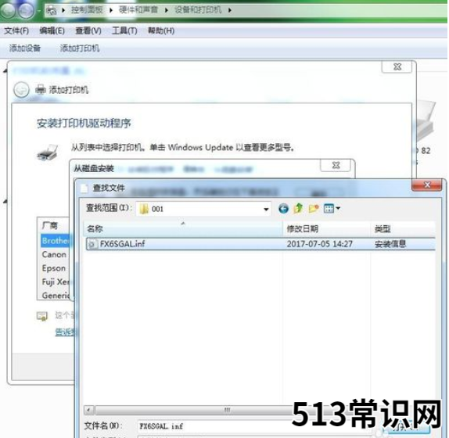Click the left arrow of the horizontal scrollbar

[x=88, y=410]
